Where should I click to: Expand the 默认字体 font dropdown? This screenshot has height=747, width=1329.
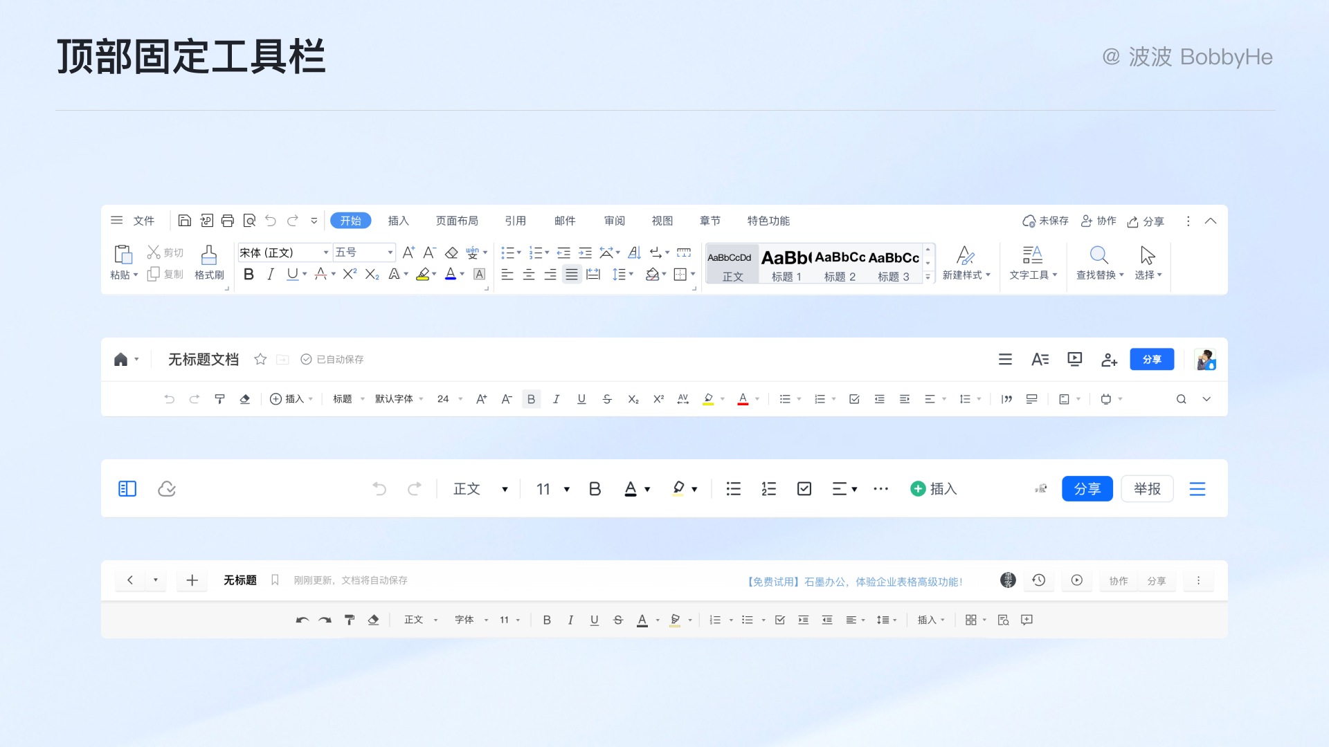click(x=399, y=399)
